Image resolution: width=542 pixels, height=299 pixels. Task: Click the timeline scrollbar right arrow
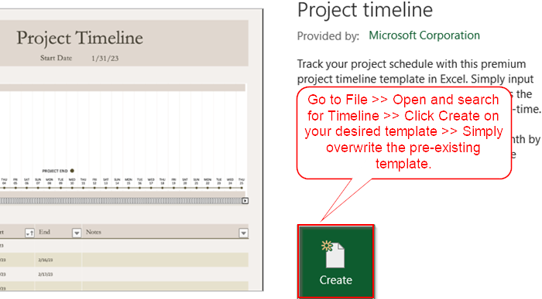(x=245, y=201)
